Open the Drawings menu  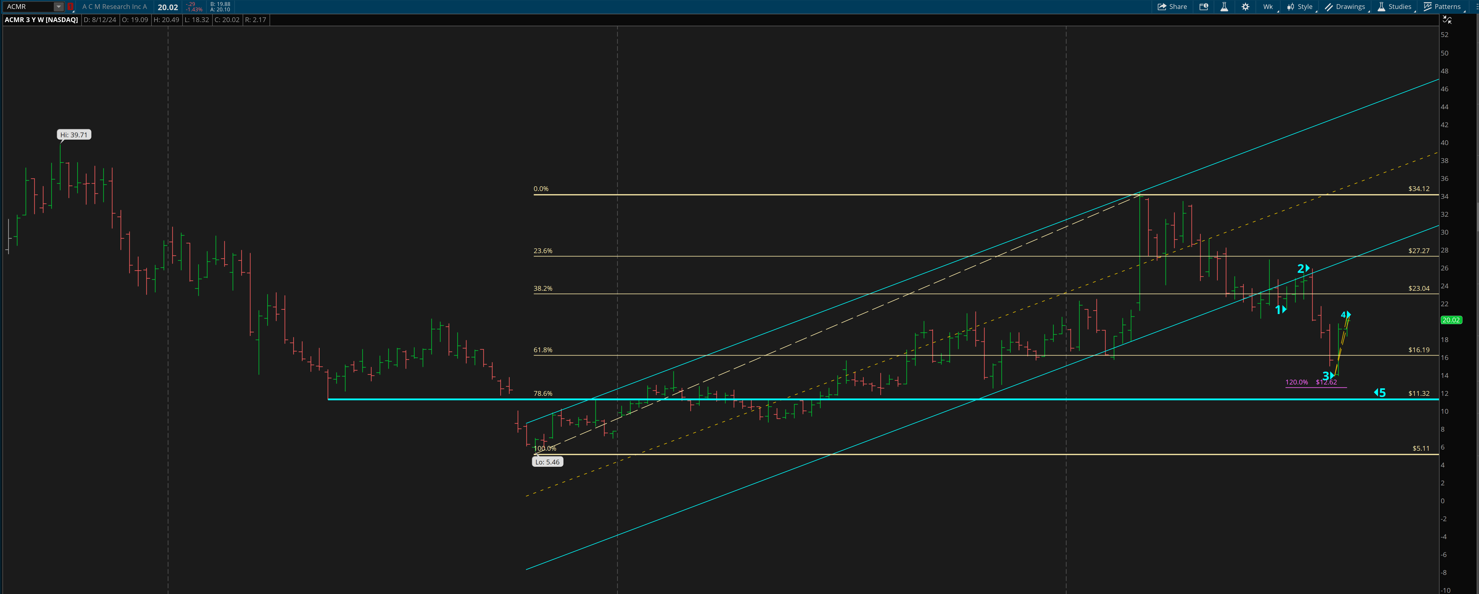point(1345,7)
